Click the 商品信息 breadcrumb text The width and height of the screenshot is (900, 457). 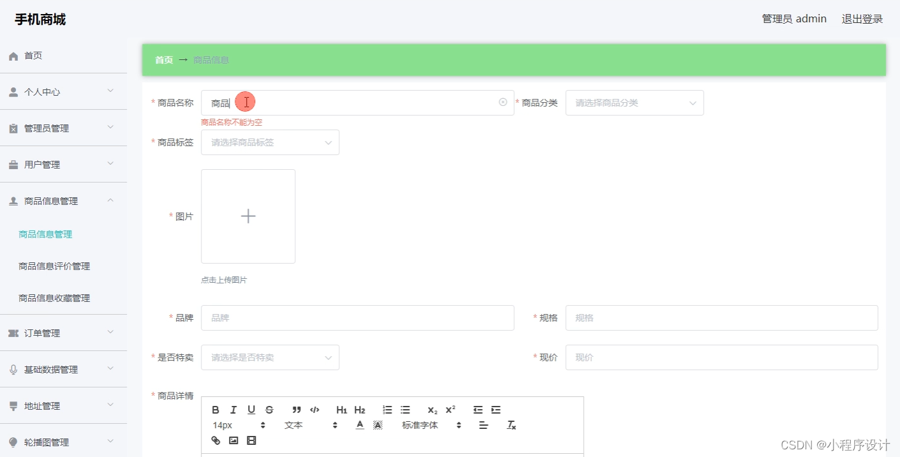point(211,60)
